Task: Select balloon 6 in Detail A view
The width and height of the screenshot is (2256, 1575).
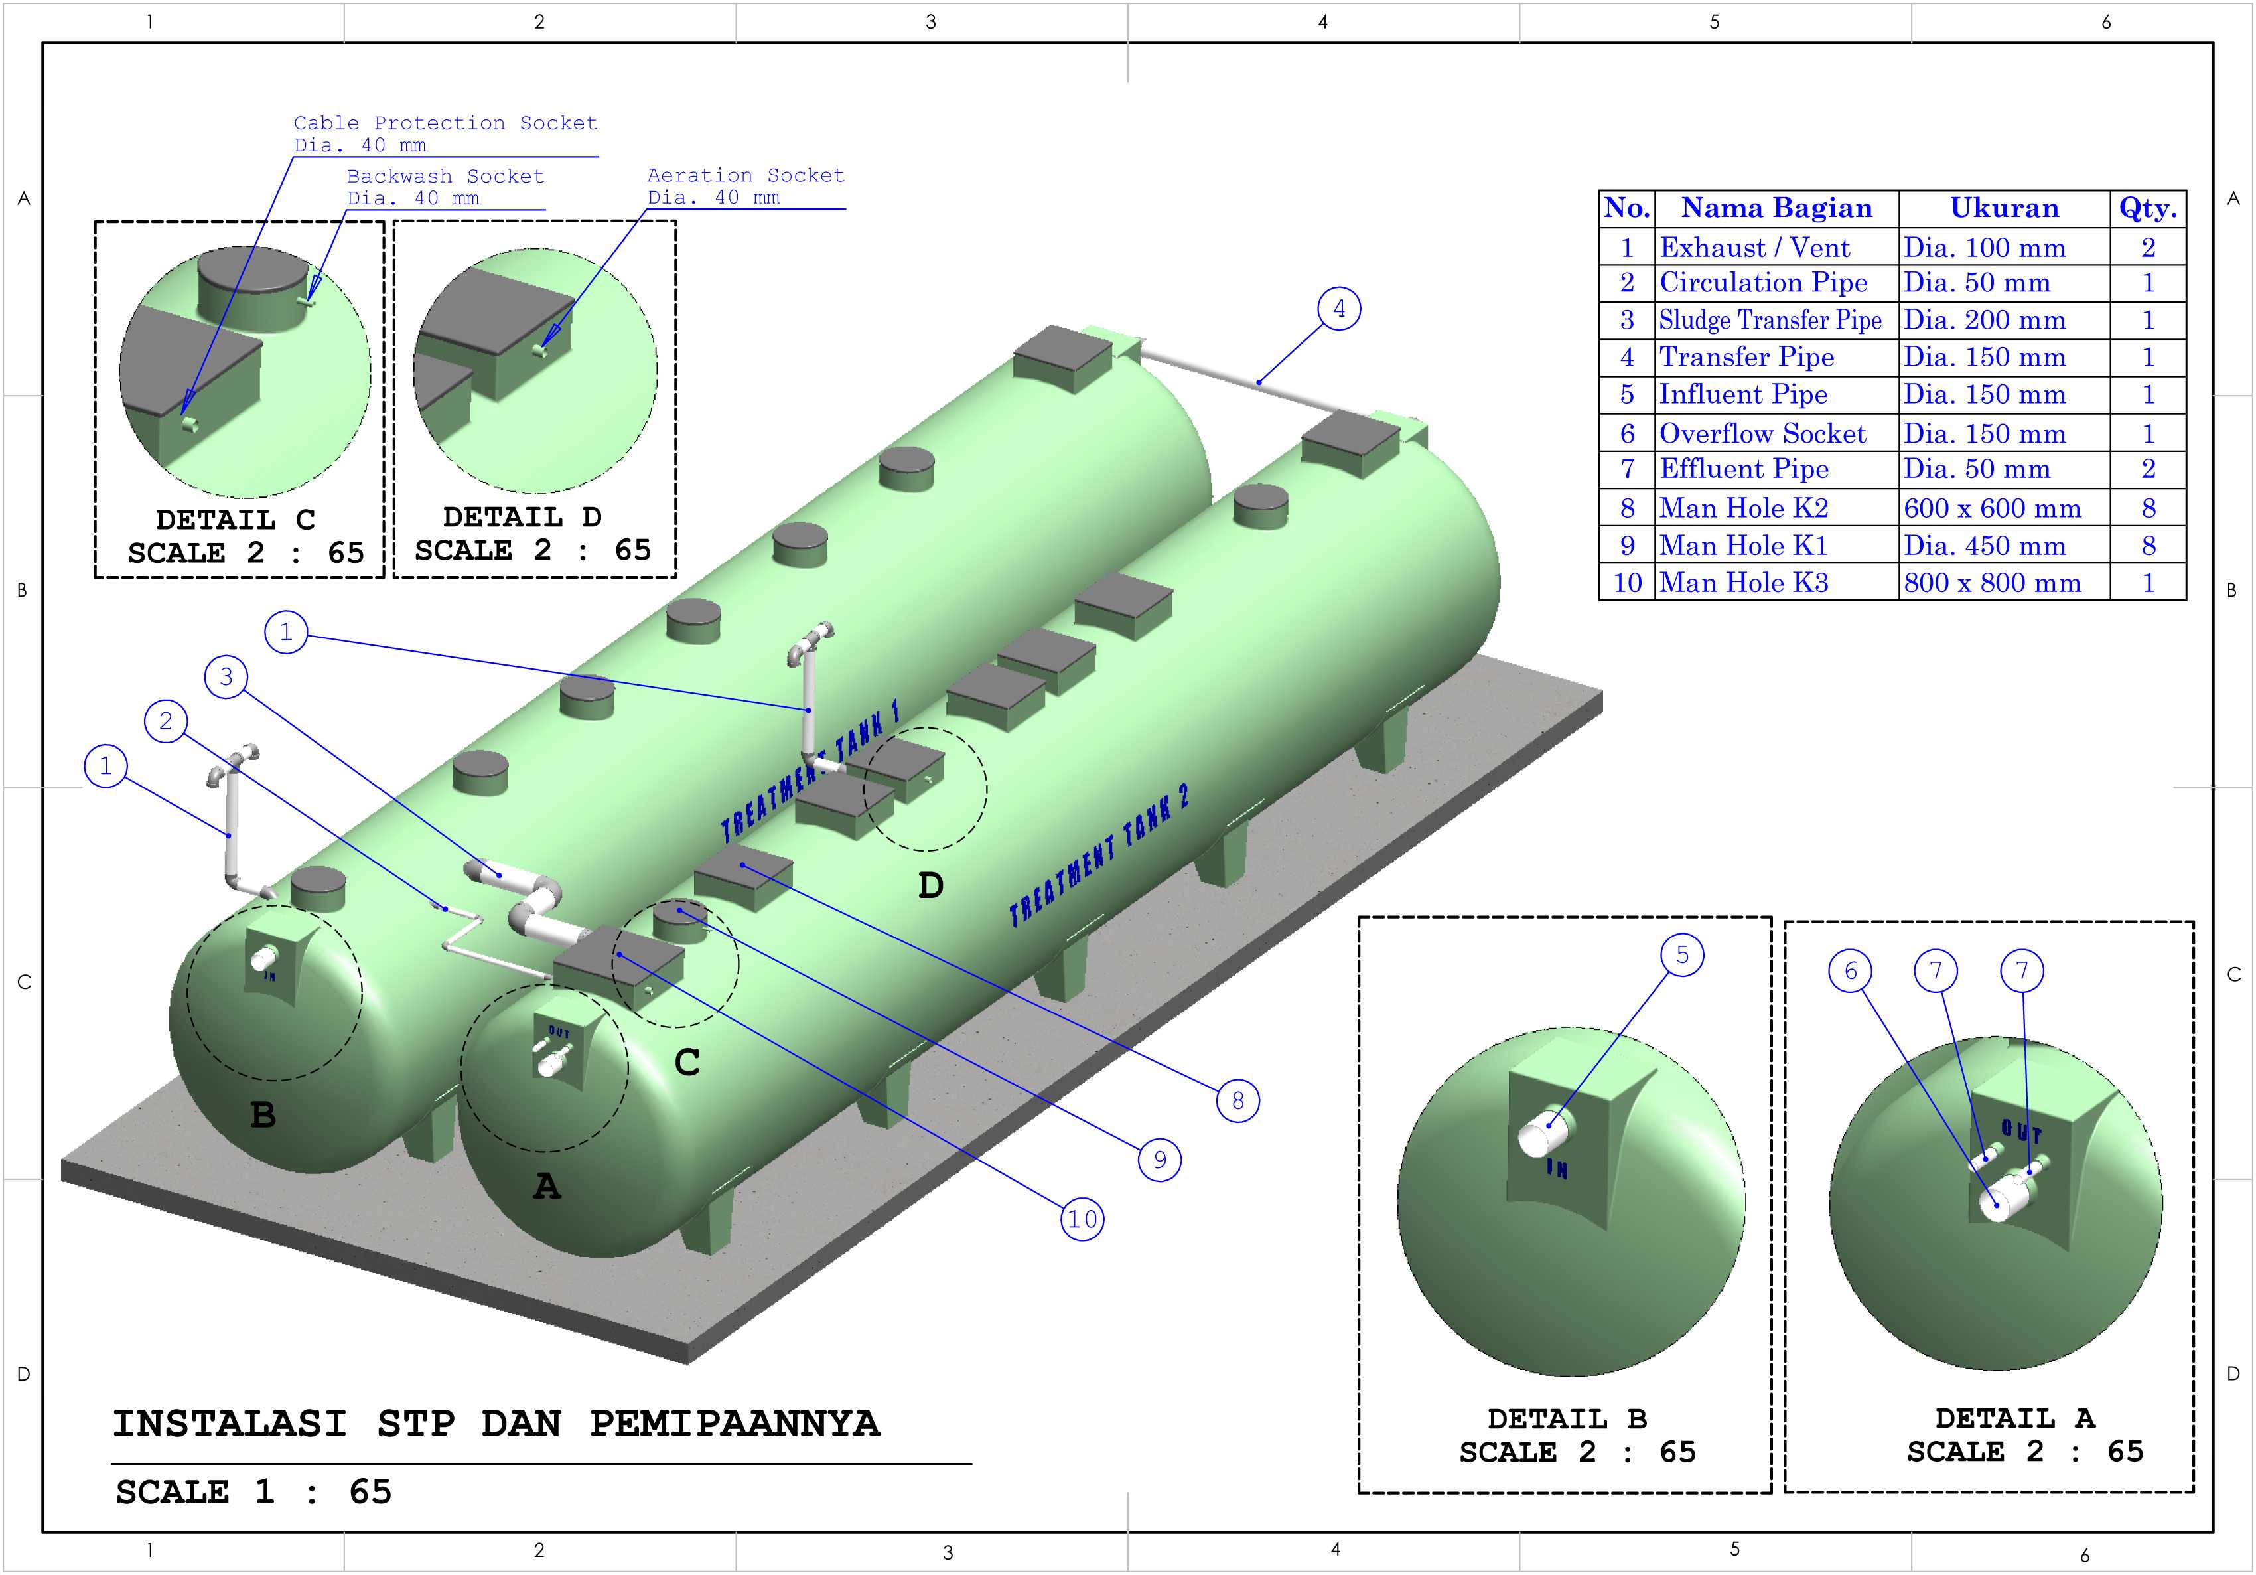Action: pyautogui.click(x=1850, y=971)
